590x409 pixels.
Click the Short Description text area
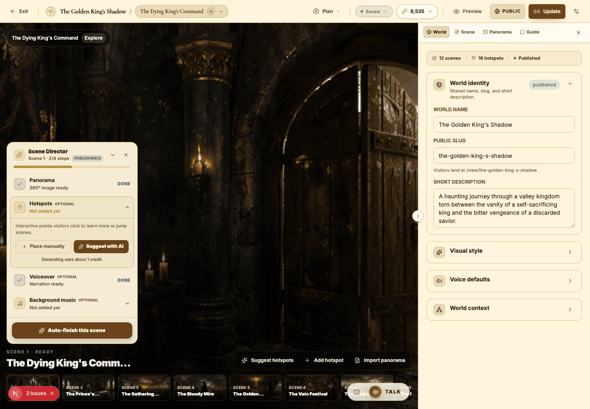pos(504,208)
